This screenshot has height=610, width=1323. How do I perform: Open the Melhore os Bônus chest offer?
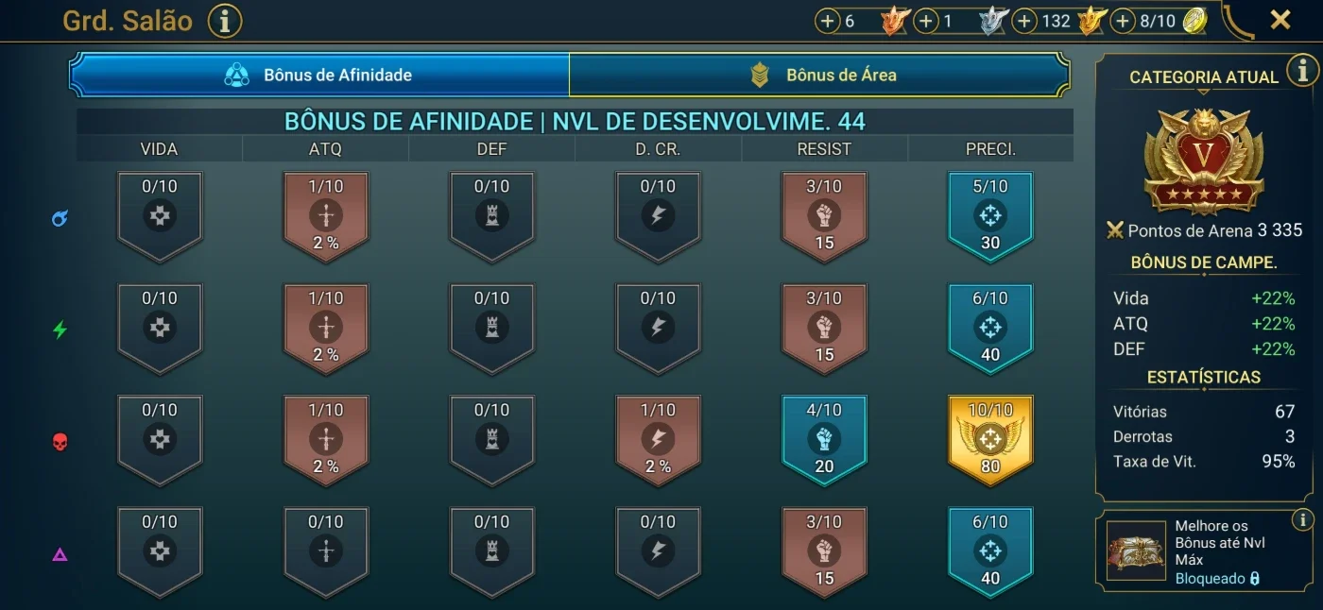(x=1136, y=551)
